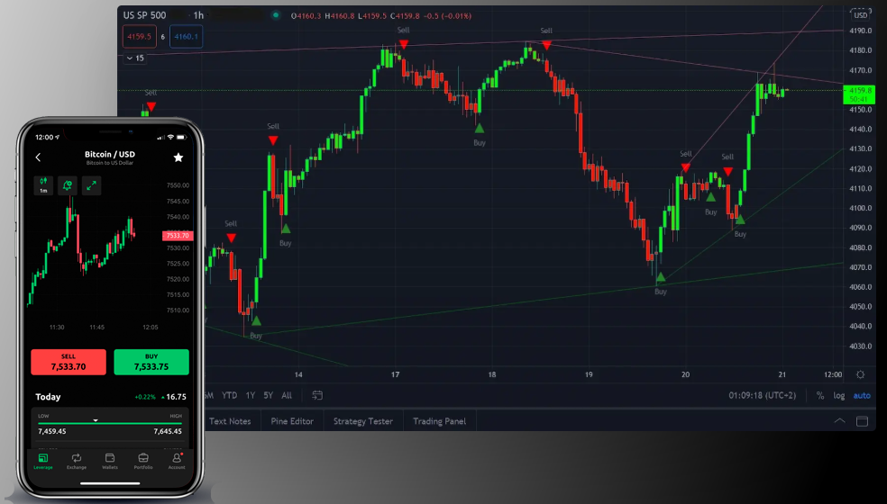Open the Exchange icon in phone bottom bar
887x504 pixels.
coord(77,461)
